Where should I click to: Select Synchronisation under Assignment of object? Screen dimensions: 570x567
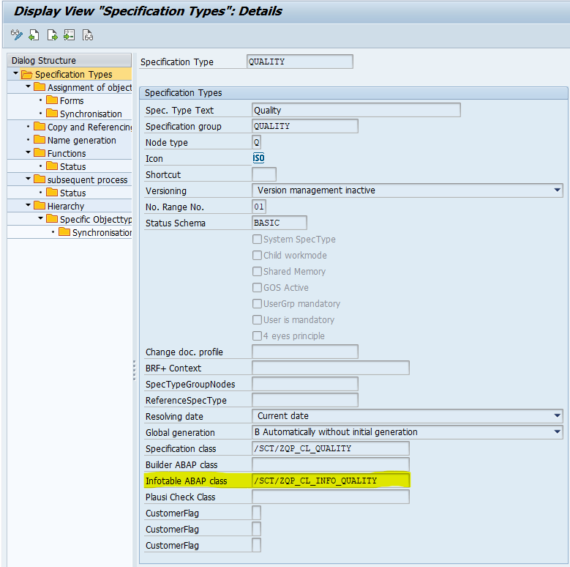click(x=91, y=114)
